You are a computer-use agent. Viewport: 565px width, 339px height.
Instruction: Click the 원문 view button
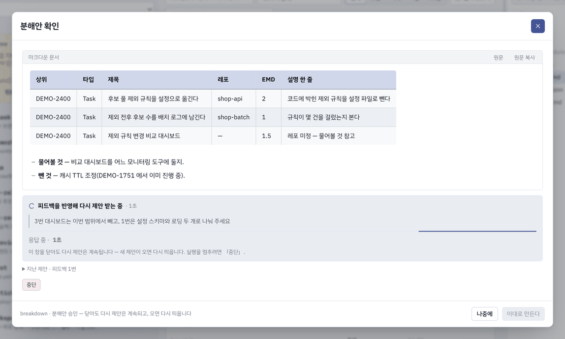coord(499,57)
